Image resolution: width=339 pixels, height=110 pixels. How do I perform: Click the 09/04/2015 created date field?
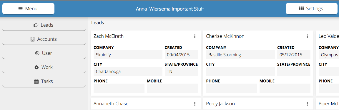(181, 55)
